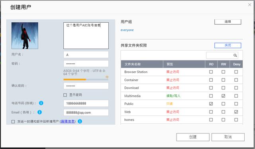Viewport: 255px width, 149px height.
Task: Toggle the show password checkbox
Action: coord(65,95)
